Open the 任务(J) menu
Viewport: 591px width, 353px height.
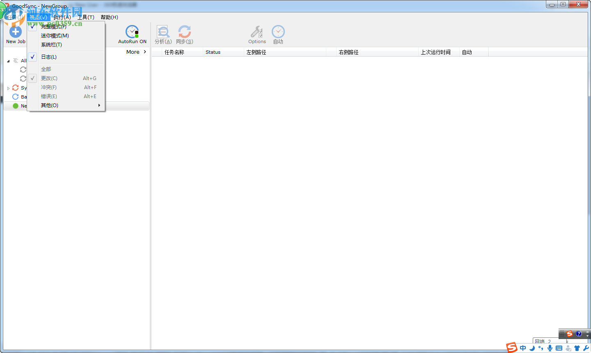coord(15,17)
